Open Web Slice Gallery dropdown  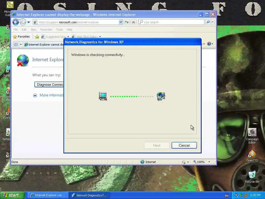point(86,37)
